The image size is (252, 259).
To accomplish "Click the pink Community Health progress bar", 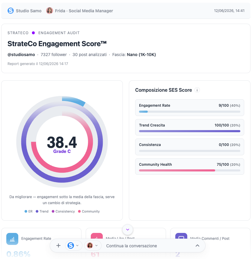I will pyautogui.click(x=190, y=171).
